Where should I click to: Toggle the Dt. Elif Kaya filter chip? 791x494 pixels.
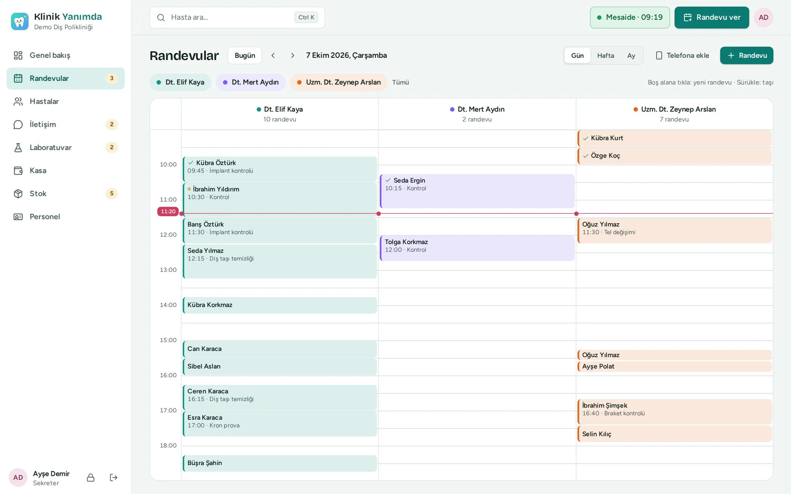pos(180,82)
